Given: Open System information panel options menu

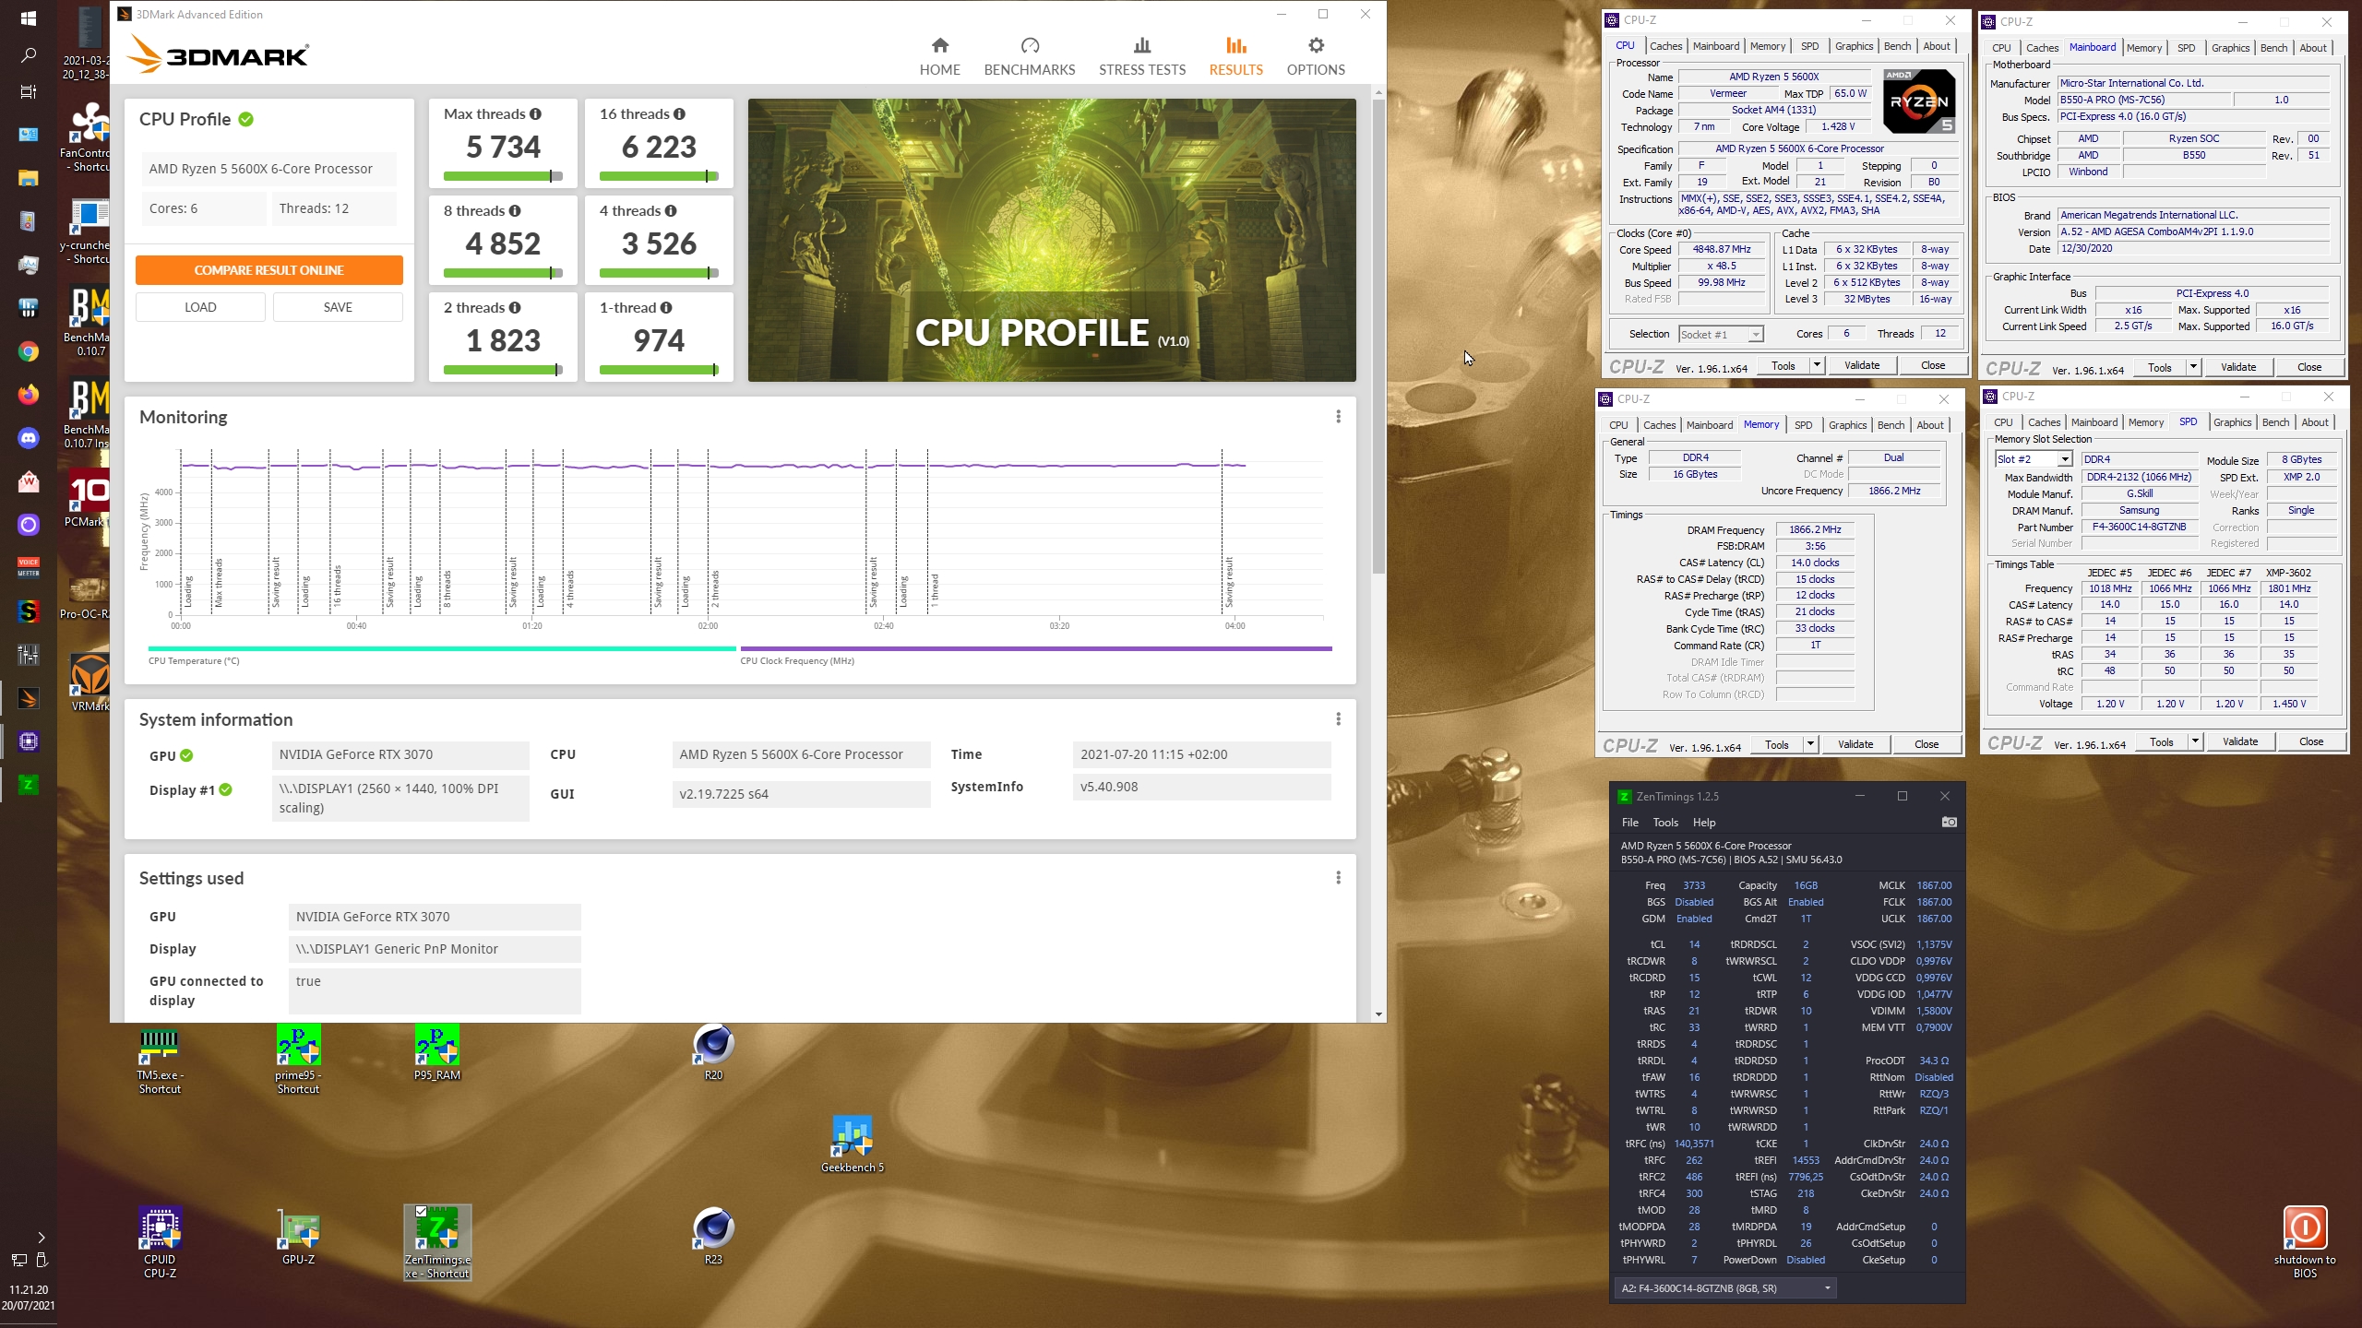Looking at the screenshot, I should point(1338,719).
